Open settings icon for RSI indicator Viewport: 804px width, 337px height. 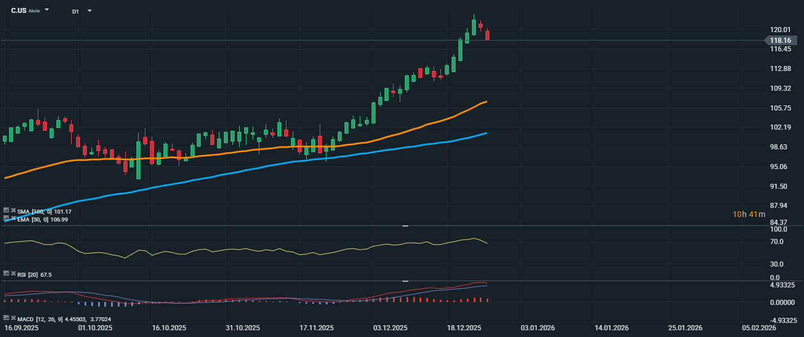click(x=6, y=274)
